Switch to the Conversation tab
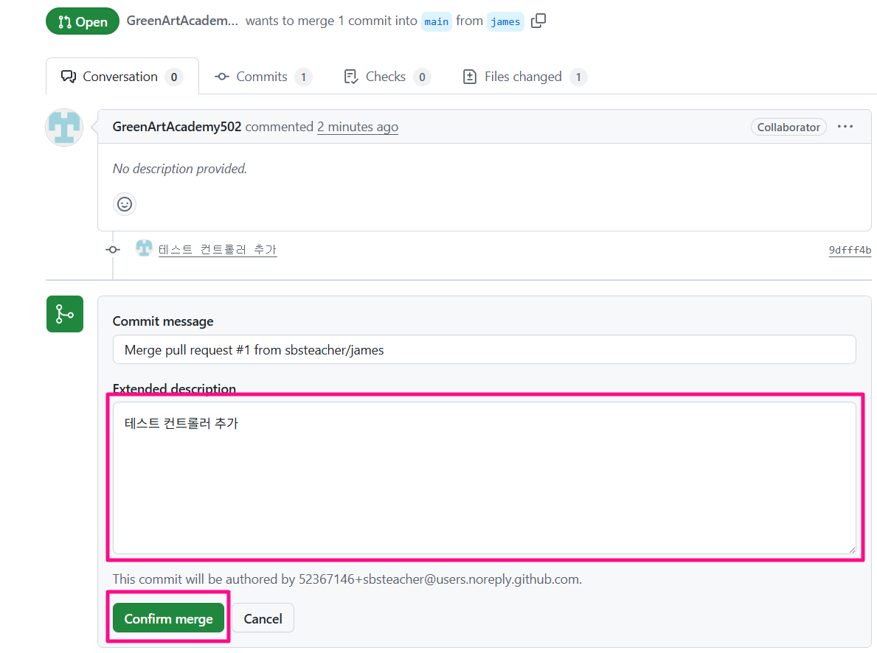Viewport: 877px width, 653px height. 122,77
